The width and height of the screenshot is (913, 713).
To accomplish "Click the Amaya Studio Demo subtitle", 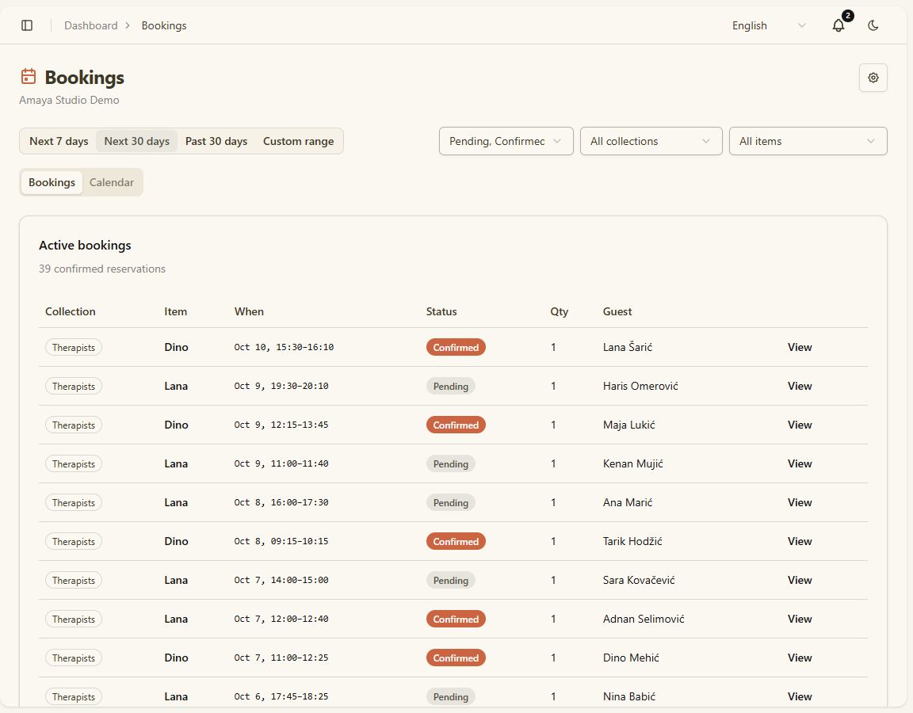I will coord(69,100).
